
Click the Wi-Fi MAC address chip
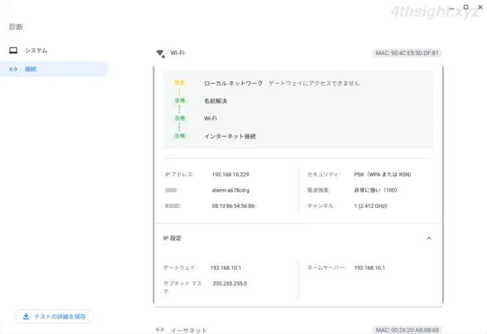click(407, 53)
